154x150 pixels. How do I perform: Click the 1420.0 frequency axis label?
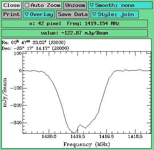[x=49, y=137]
